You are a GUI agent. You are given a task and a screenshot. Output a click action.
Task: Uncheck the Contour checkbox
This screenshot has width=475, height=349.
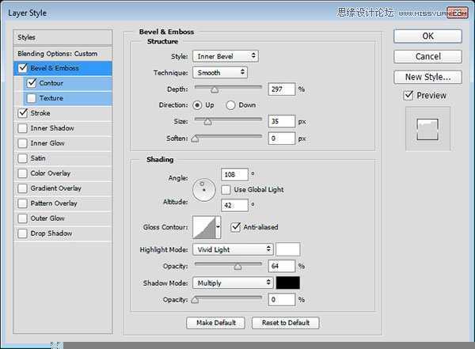click(x=32, y=83)
